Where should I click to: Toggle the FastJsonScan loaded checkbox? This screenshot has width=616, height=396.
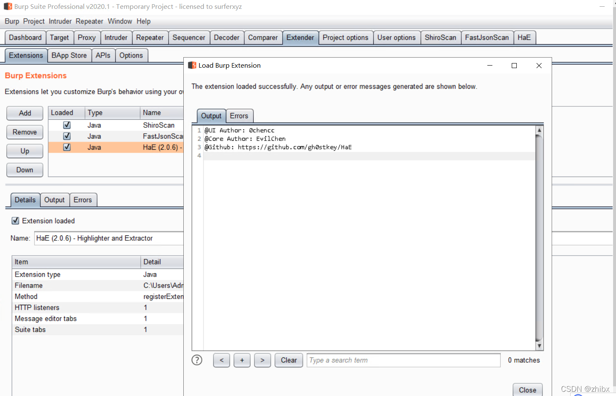(67, 136)
